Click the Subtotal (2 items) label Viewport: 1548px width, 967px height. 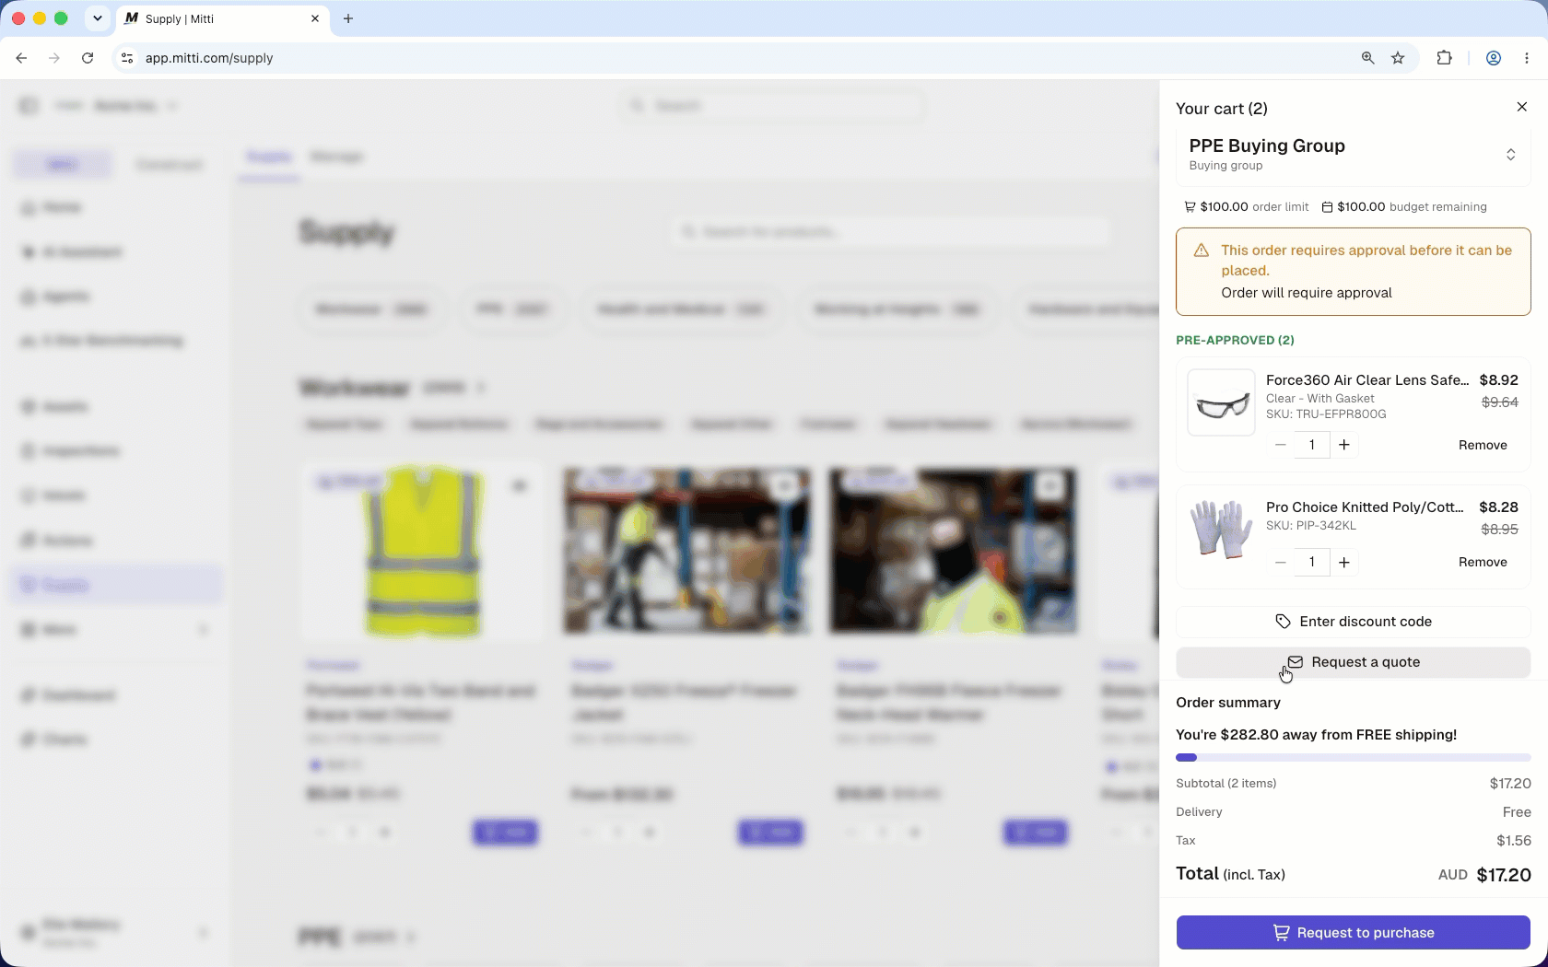(x=1226, y=784)
